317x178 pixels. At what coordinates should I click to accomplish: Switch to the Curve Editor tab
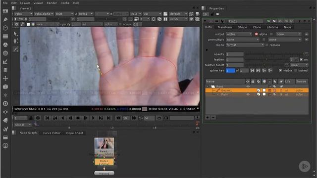(52, 133)
